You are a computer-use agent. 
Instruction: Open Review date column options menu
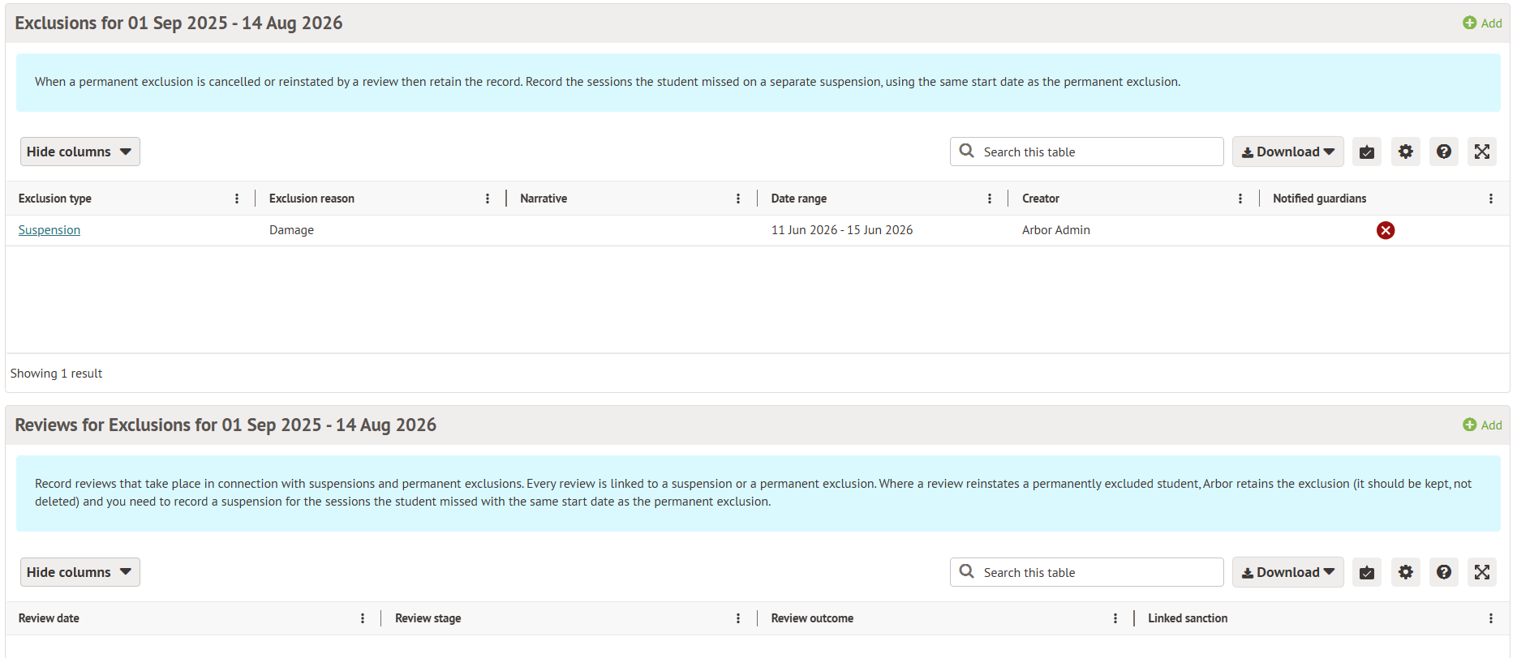tap(363, 618)
